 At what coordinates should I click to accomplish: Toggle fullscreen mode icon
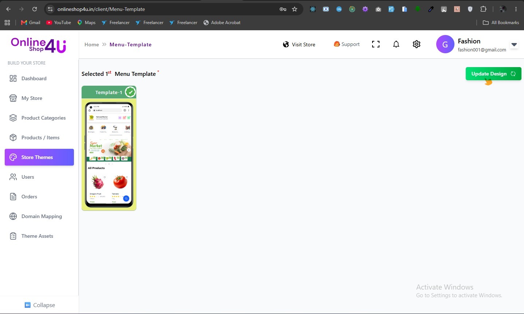[376, 44]
